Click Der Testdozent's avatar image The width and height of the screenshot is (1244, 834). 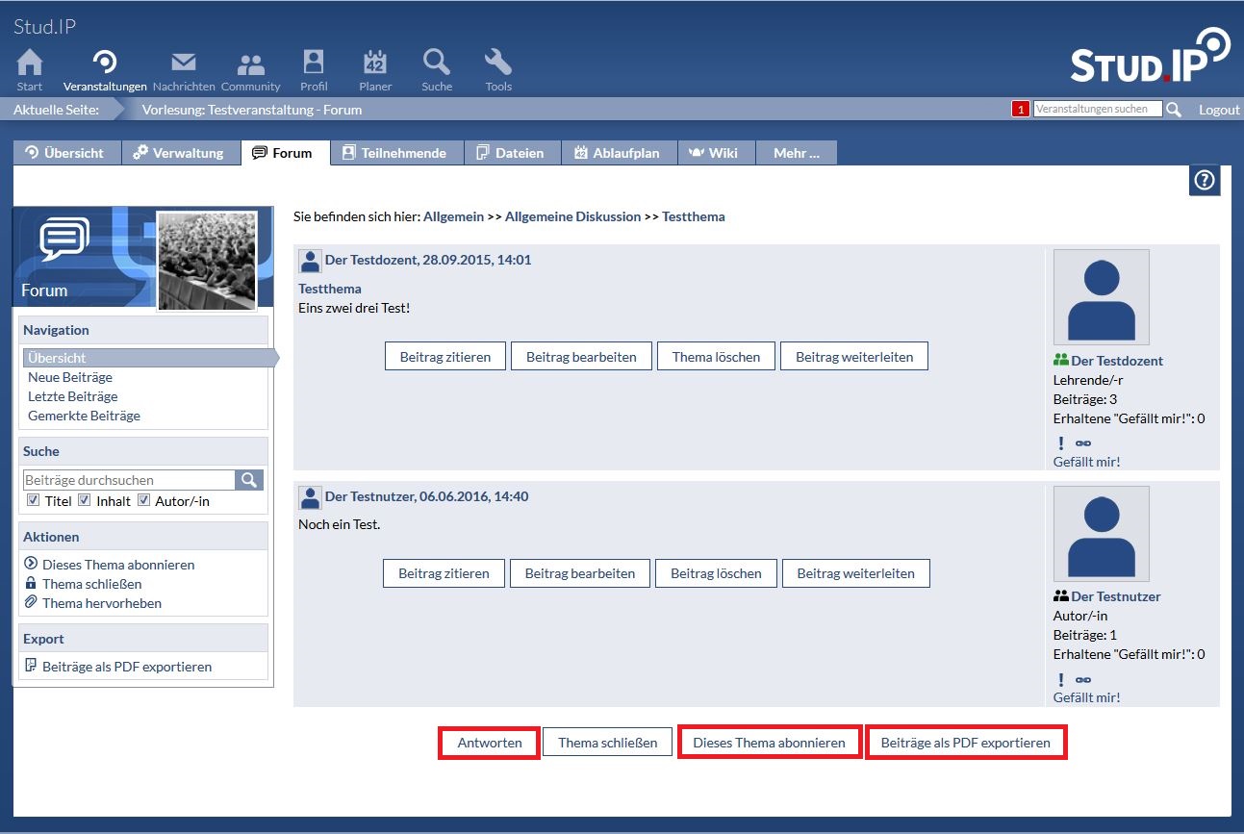coord(1101,297)
